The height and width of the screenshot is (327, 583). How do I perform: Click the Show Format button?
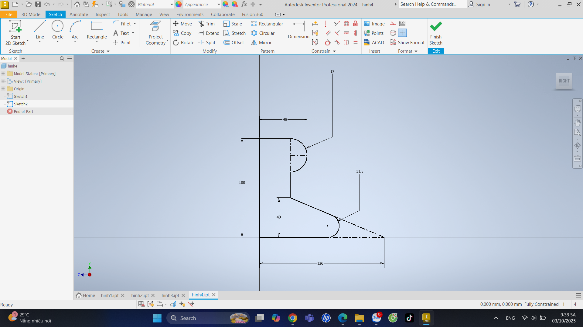(x=407, y=43)
